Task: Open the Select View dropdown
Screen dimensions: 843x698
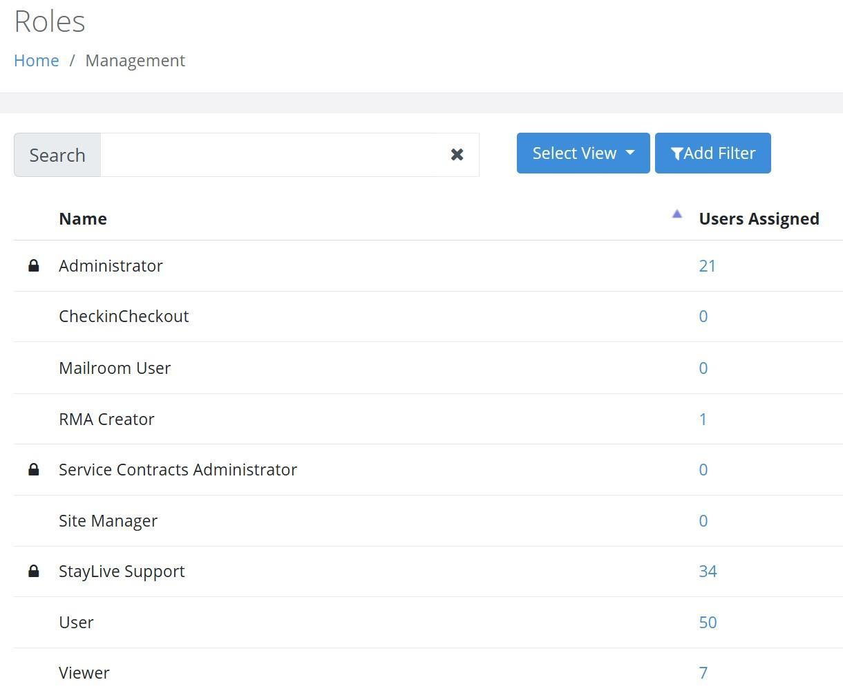Action: (x=583, y=153)
